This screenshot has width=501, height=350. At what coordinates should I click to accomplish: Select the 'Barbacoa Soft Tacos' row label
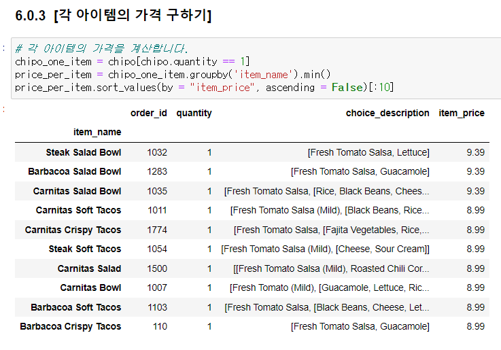click(x=75, y=307)
